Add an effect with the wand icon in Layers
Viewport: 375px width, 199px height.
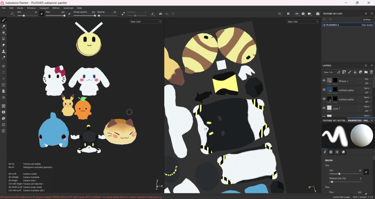(339, 72)
